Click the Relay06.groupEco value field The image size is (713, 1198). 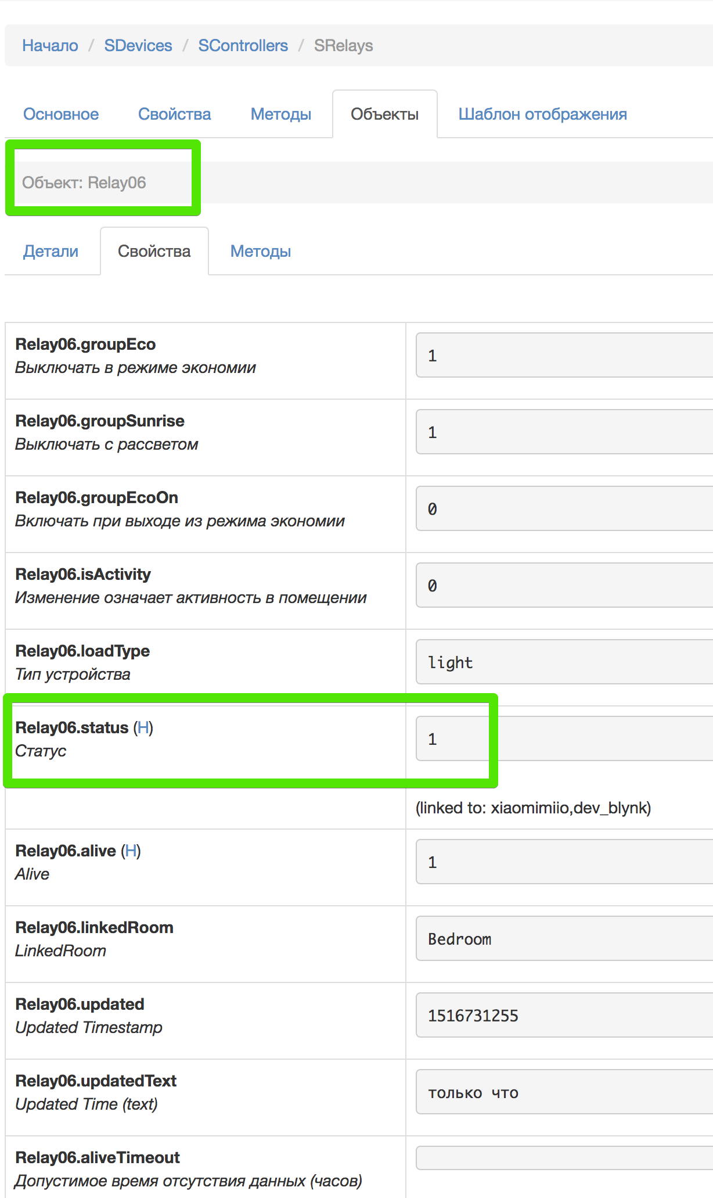point(564,356)
